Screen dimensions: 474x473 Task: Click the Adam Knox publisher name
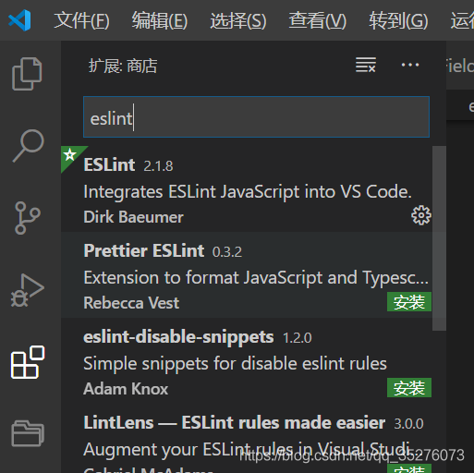[126, 389]
